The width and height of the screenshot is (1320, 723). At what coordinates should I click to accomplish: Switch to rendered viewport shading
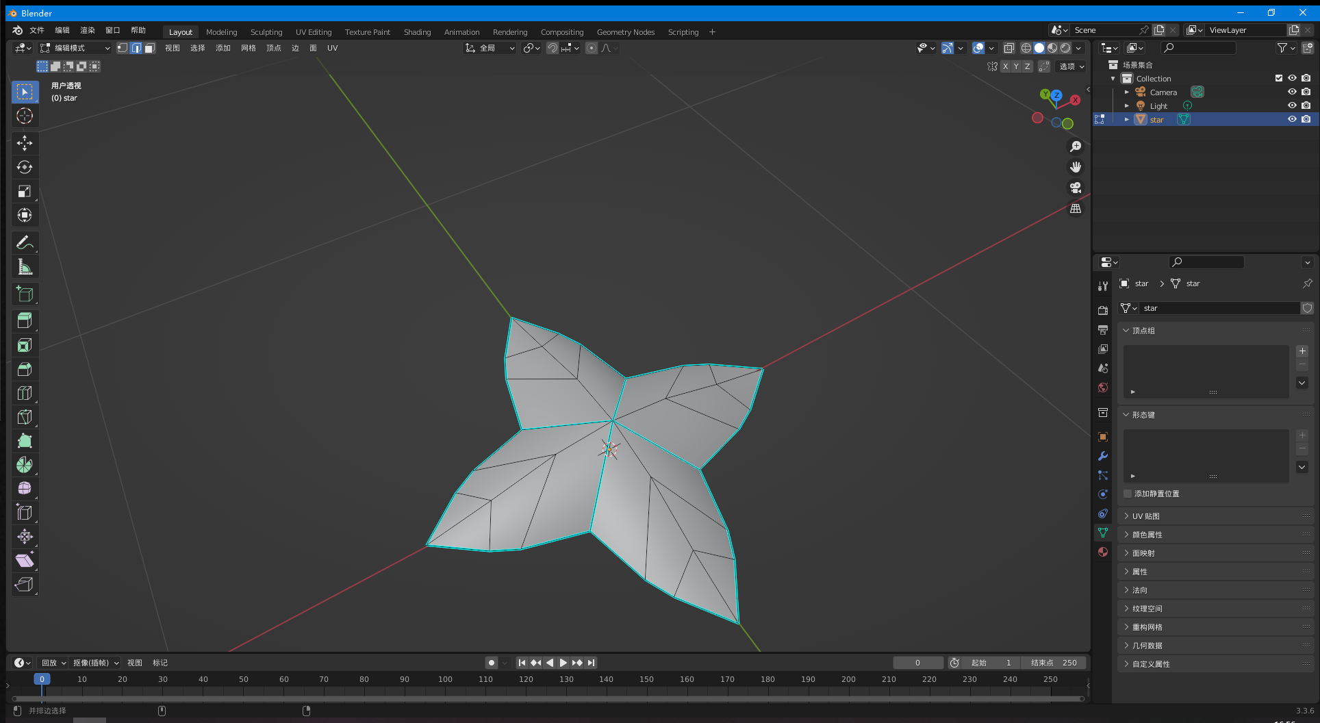tap(1065, 48)
